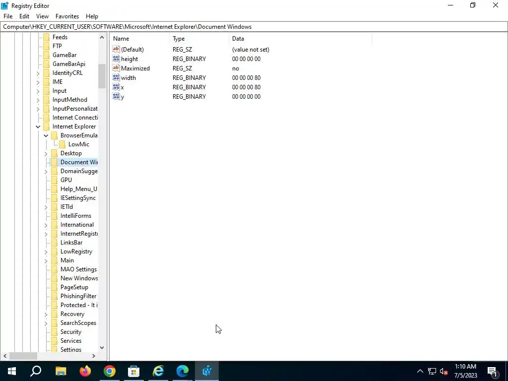Expand the SearchScopes key

(x=46, y=323)
